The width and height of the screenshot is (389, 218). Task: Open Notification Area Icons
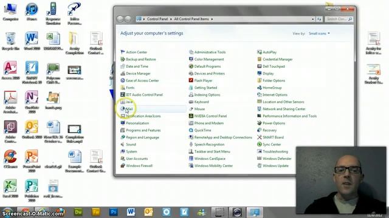143,116
